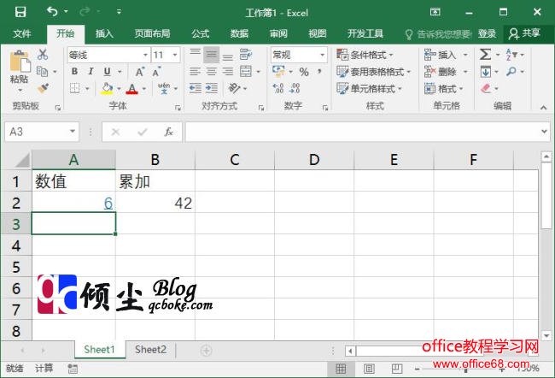Decrease font size with smaller A

pyautogui.click(x=156, y=72)
